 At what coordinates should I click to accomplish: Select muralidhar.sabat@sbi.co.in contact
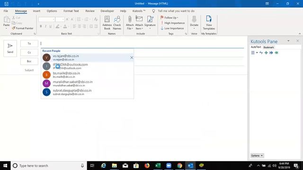click(87, 84)
